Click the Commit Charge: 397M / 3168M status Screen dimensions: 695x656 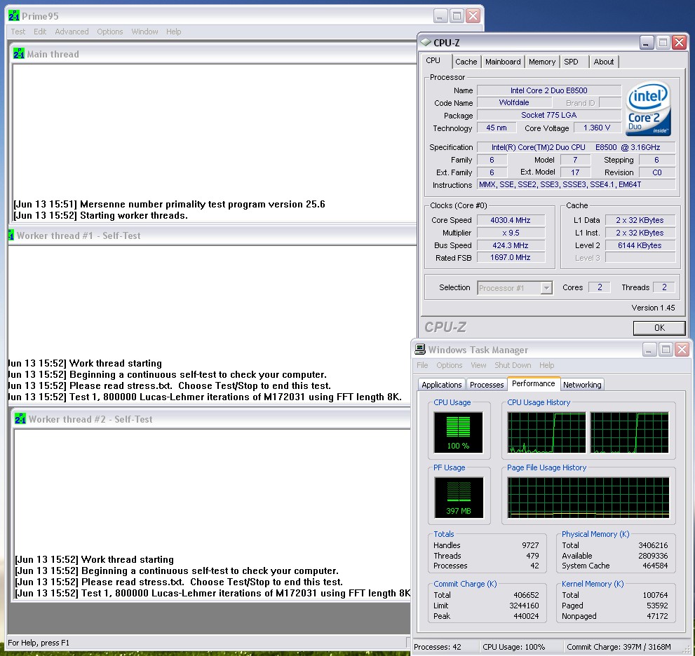tap(619, 647)
